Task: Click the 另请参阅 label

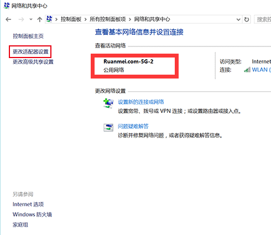Action: point(23,194)
